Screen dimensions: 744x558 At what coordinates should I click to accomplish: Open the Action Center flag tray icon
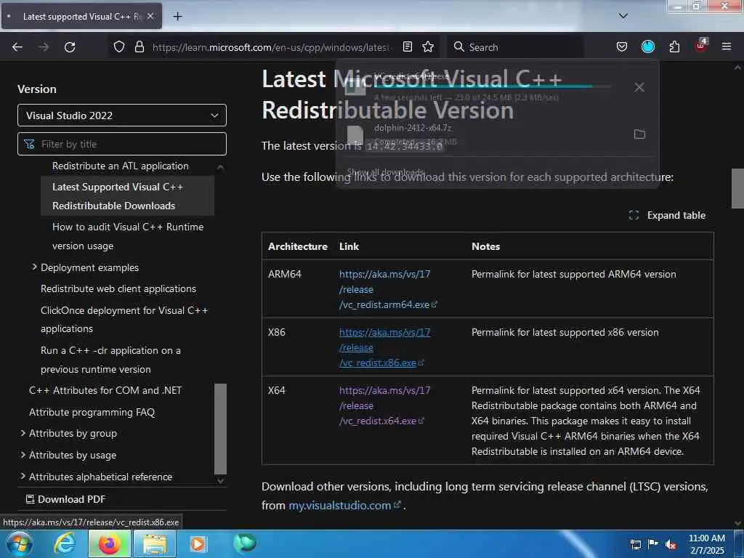click(653, 545)
